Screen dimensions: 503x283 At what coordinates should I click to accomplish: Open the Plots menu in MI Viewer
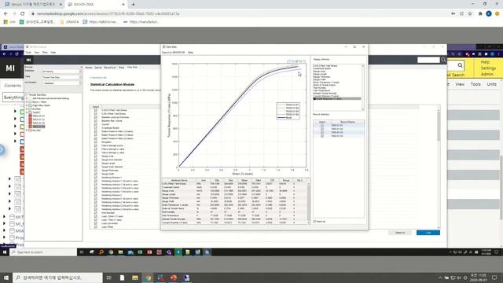pyautogui.click(x=45, y=53)
